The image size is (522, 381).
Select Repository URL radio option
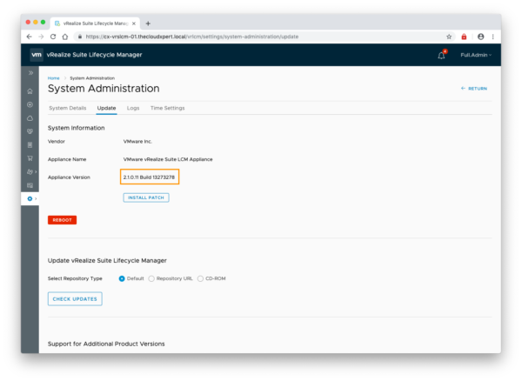point(152,278)
